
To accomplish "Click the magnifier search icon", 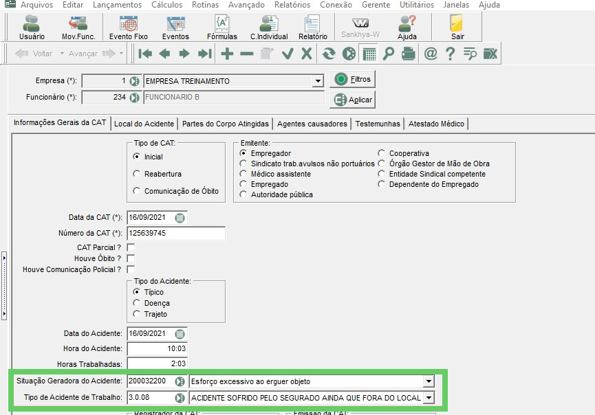I will (388, 54).
